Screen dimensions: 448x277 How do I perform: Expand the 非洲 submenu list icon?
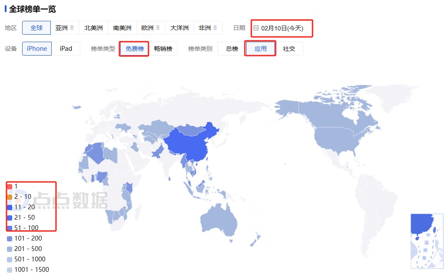pos(215,28)
